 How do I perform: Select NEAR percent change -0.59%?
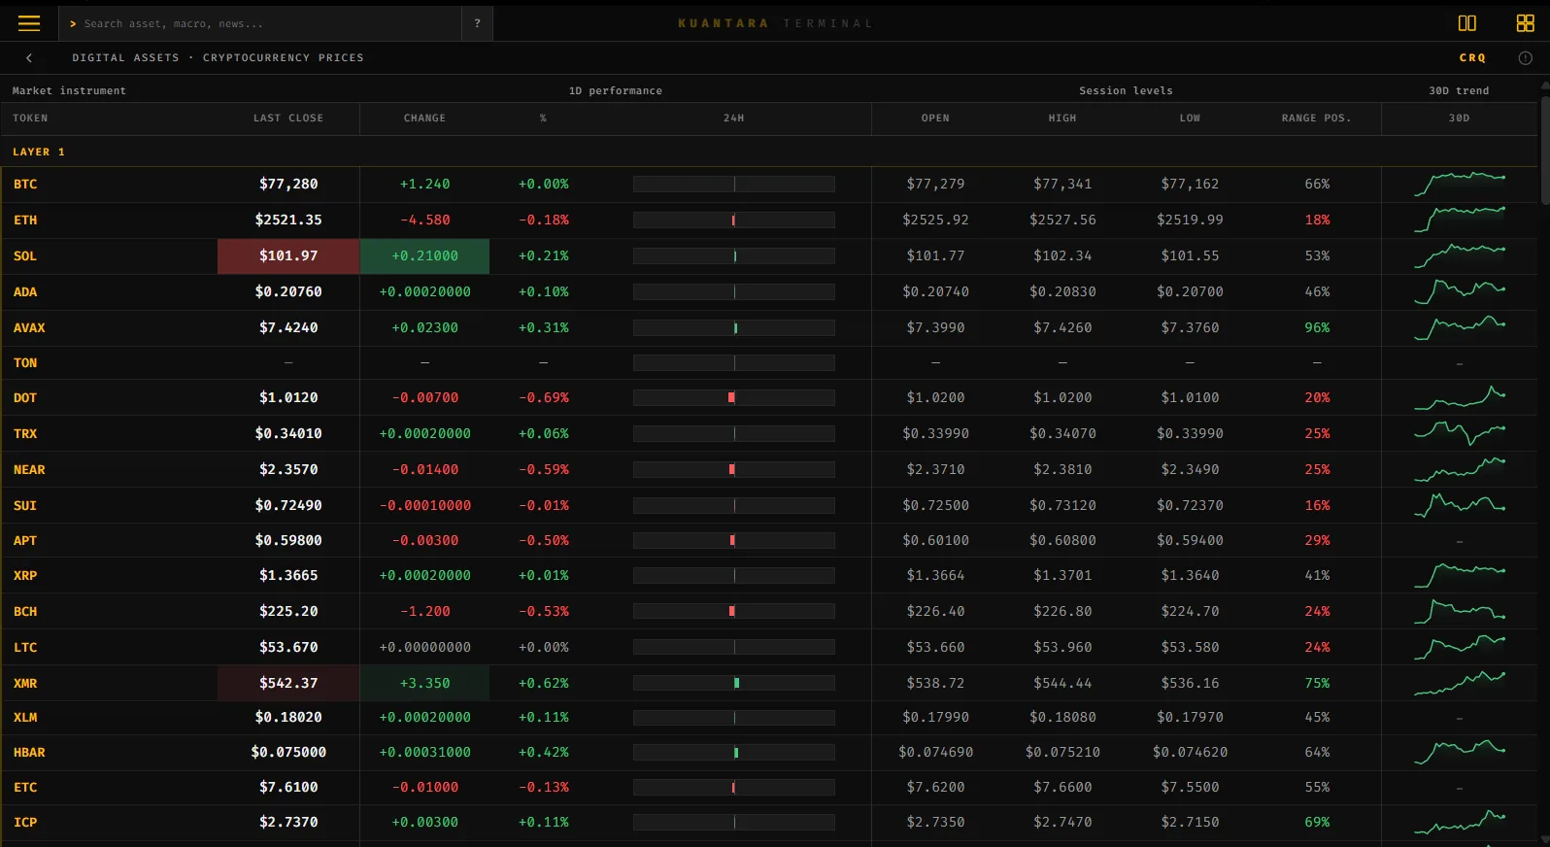(x=543, y=470)
